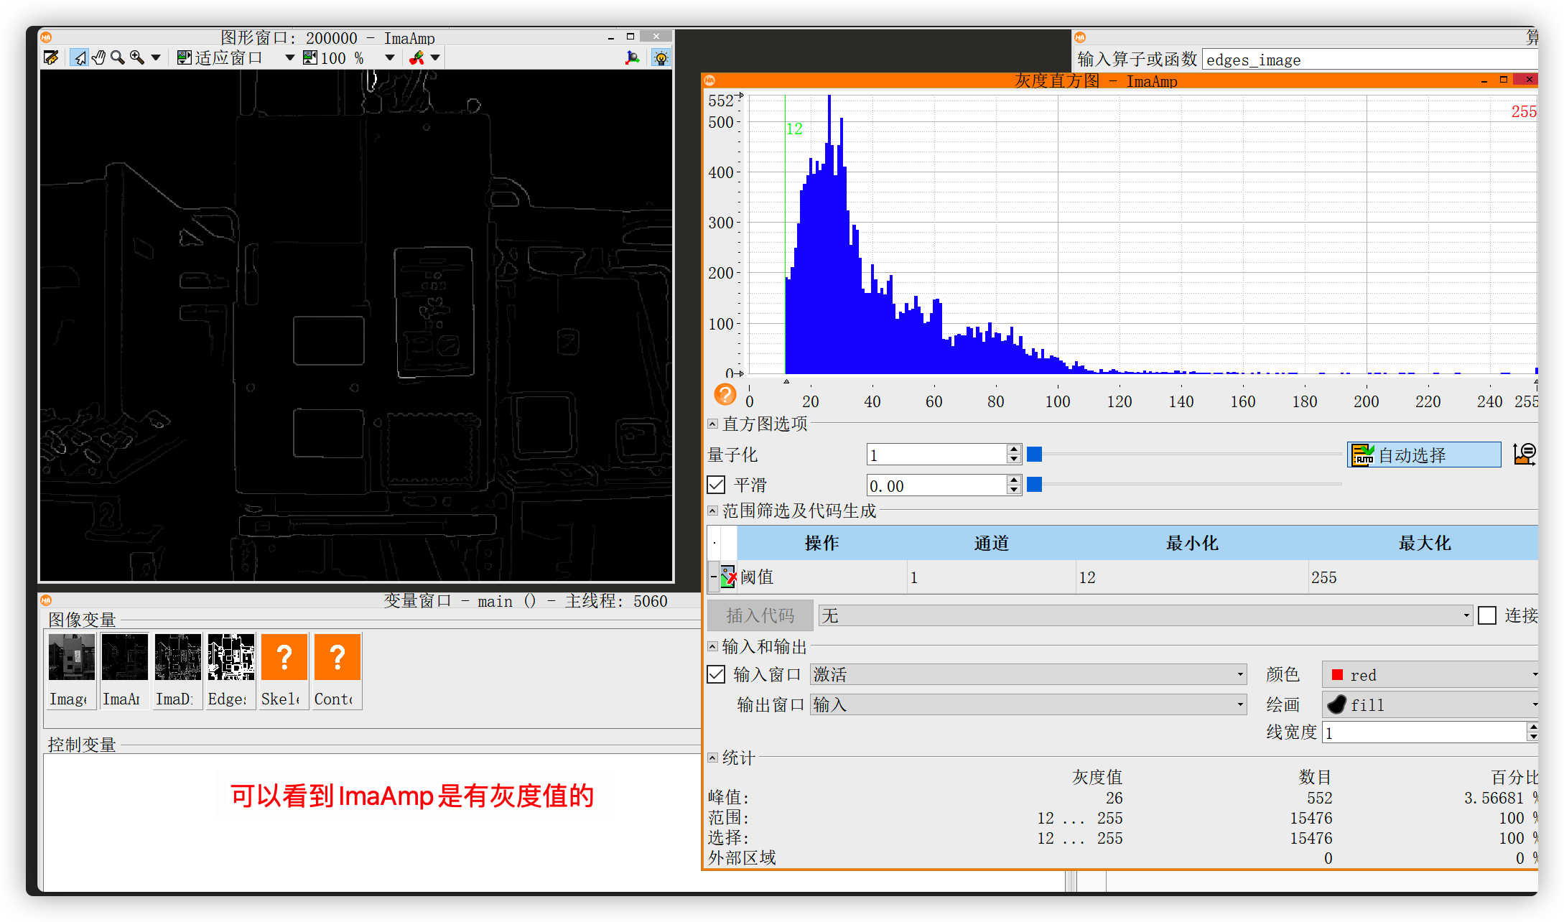Select the ImaAmp thumbnail in variable window
The width and height of the screenshot is (1564, 922).
coord(124,656)
